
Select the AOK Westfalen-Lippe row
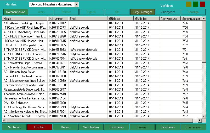pos(102,63)
